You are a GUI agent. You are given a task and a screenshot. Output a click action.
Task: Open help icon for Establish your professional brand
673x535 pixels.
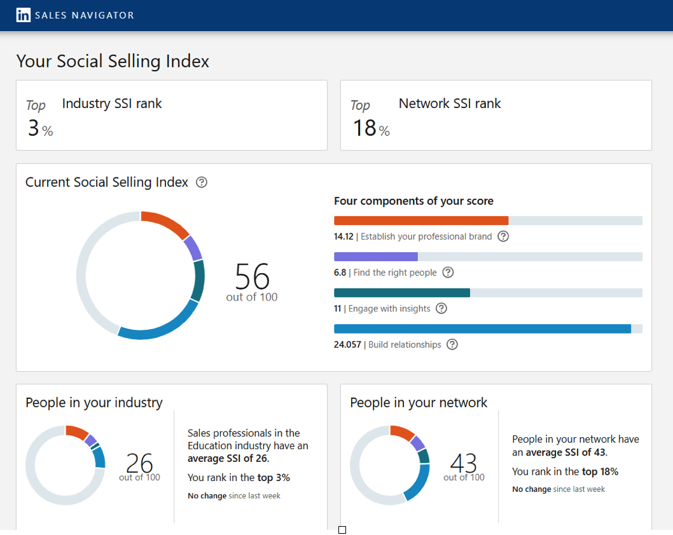(503, 236)
